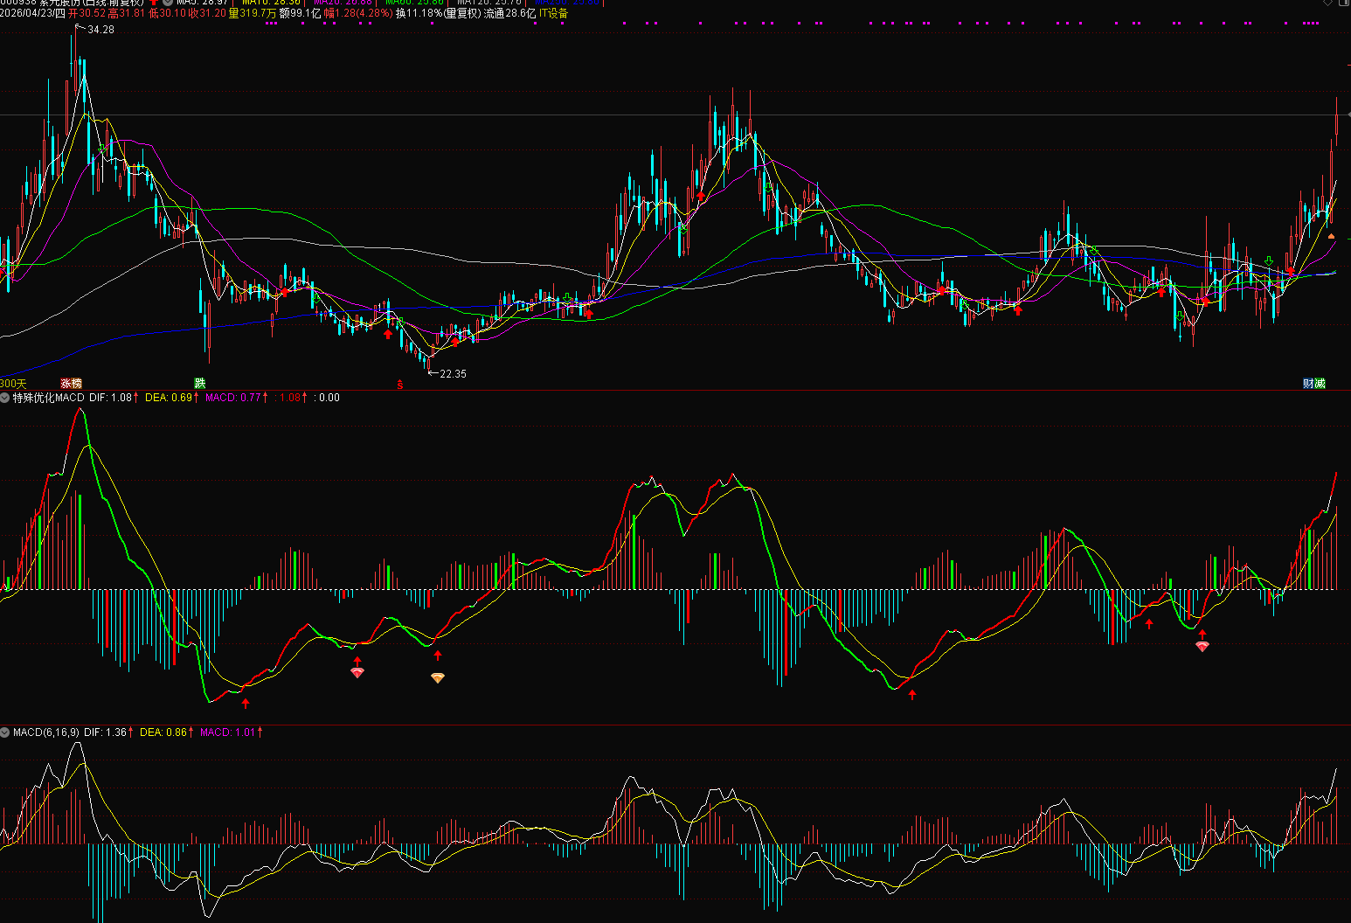This screenshot has width=1351, height=923.
Task: Expand the MACD(6,16,9) panel options chevron
Action: point(5,732)
